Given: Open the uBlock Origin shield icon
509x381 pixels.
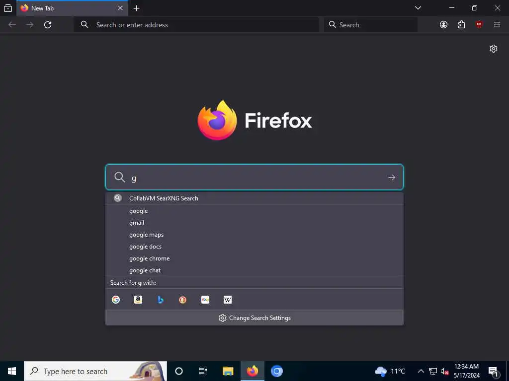Looking at the screenshot, I should [479, 25].
